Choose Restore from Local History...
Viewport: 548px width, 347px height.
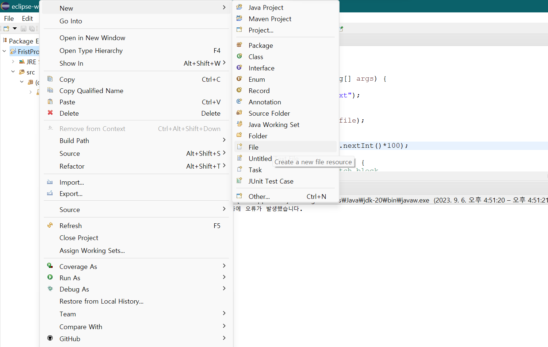pyautogui.click(x=136, y=301)
